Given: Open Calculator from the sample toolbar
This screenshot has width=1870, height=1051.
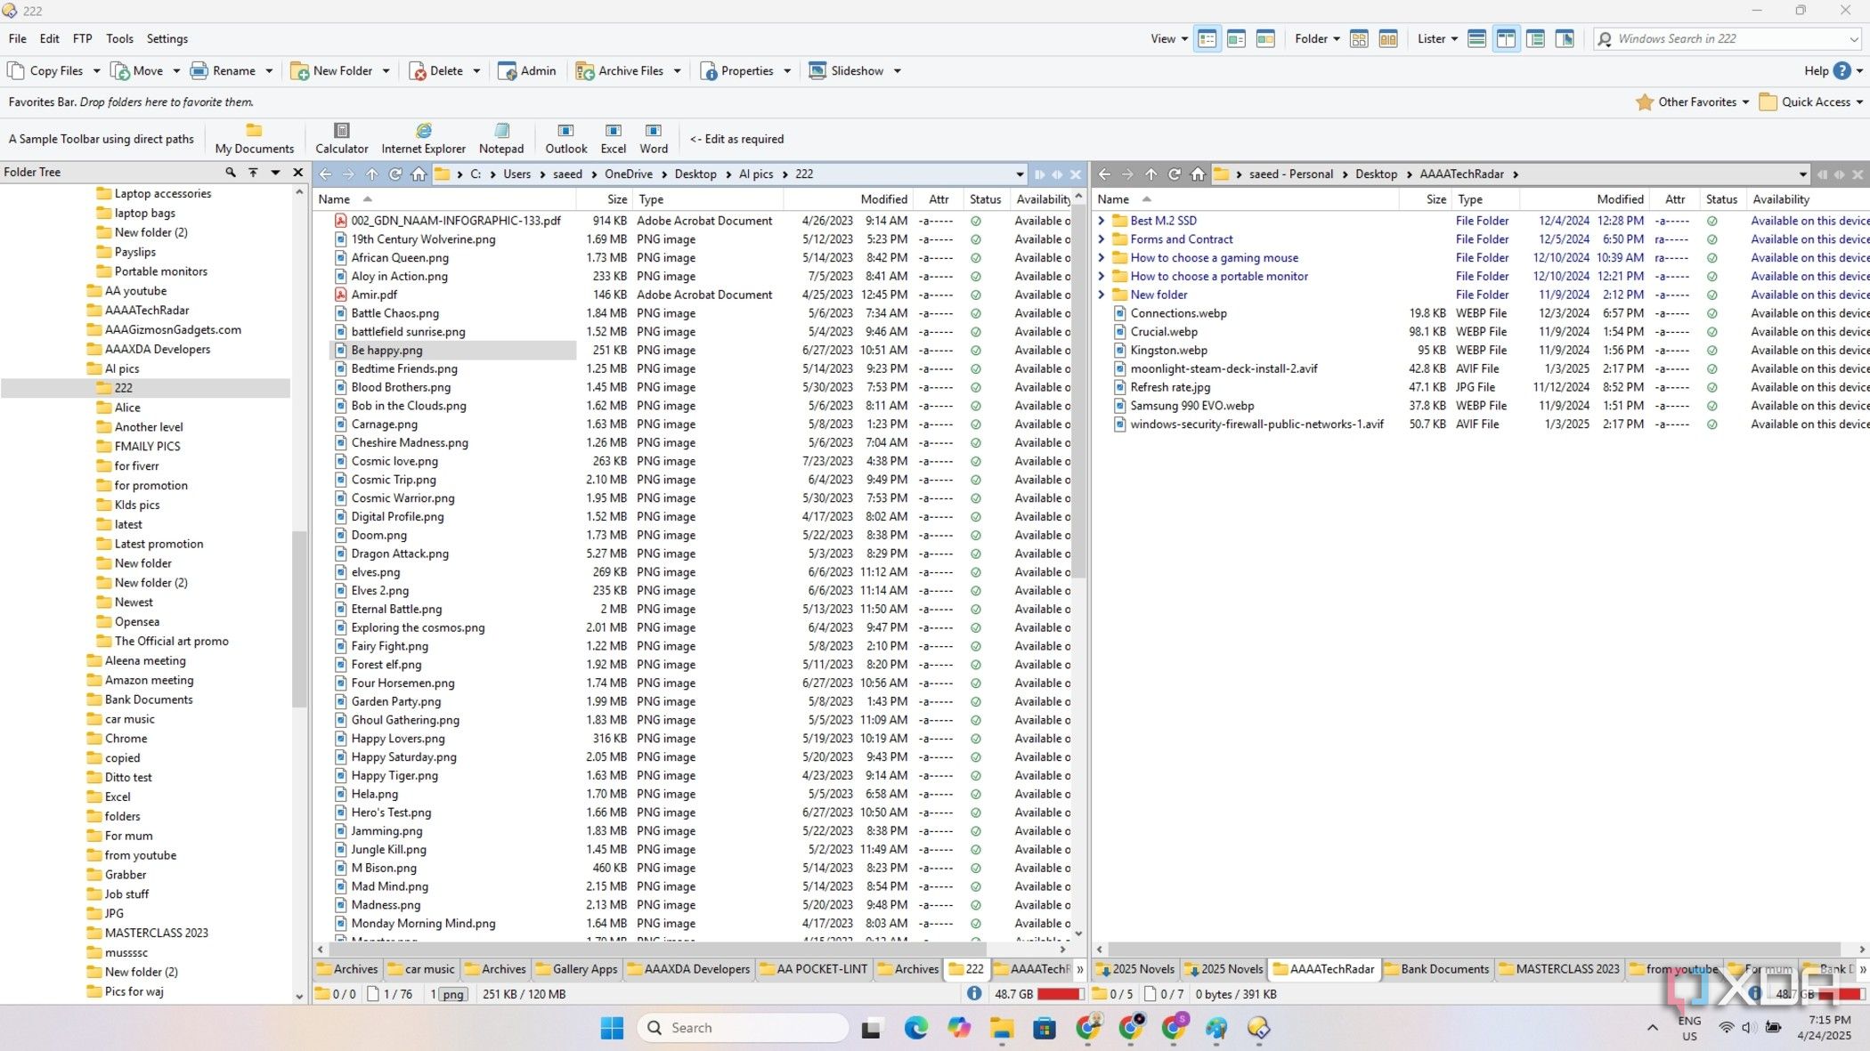Looking at the screenshot, I should [x=342, y=139].
